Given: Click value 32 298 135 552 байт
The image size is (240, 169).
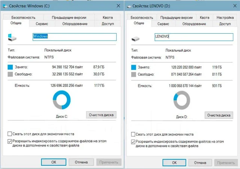Looking at the screenshot, I should pyautogui.click(x=67, y=74).
